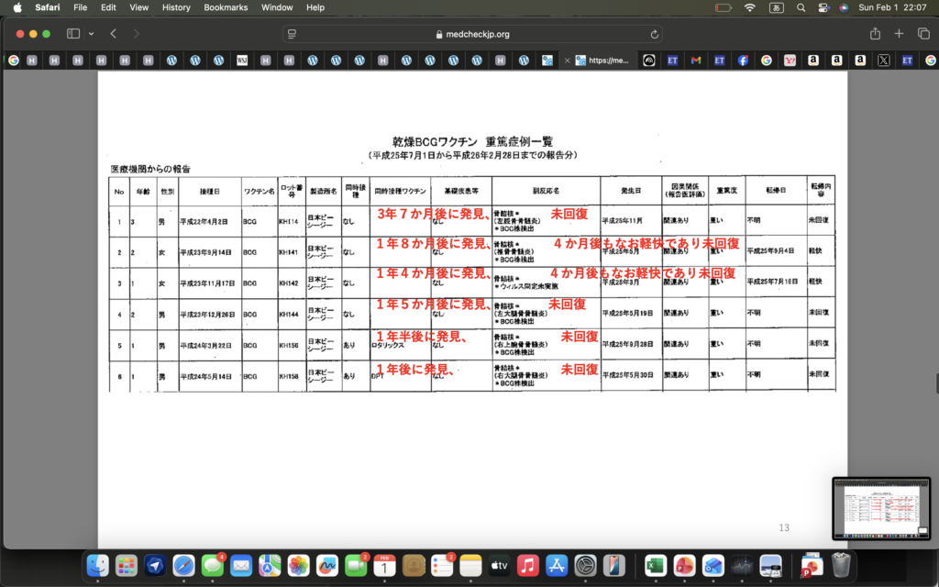Open the screenshot preview thumbnail
Image resolution: width=939 pixels, height=587 pixels.
tap(881, 508)
